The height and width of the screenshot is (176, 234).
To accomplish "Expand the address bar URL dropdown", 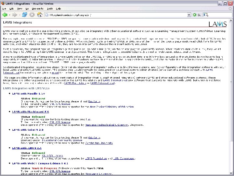I will [189, 15].
